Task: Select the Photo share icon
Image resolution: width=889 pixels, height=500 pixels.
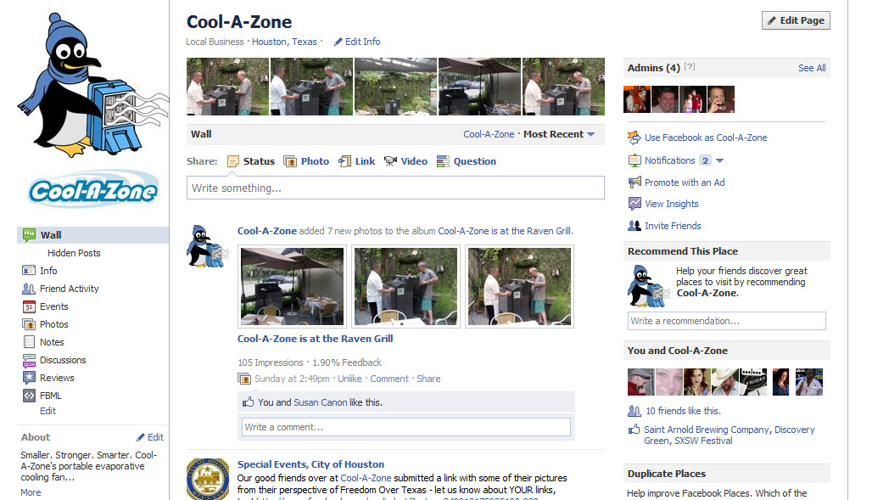Action: click(290, 161)
